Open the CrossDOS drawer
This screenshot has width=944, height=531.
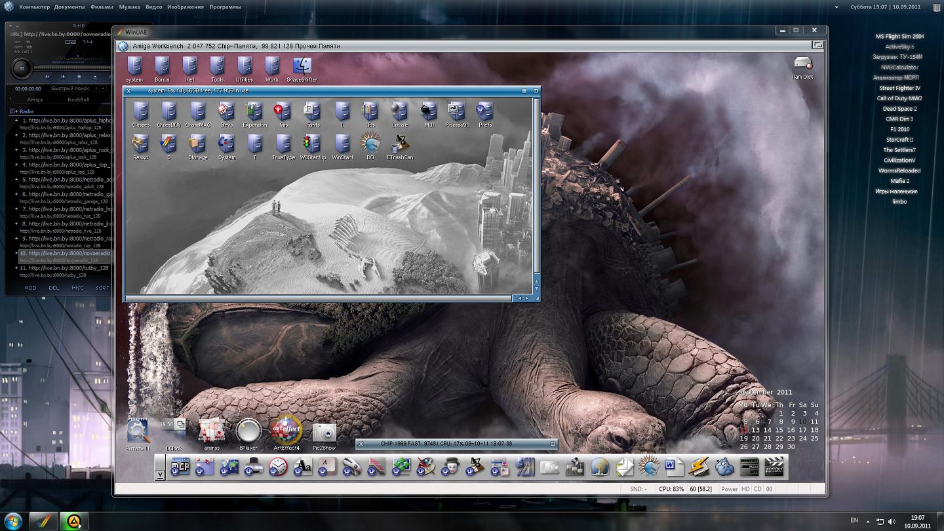169,114
